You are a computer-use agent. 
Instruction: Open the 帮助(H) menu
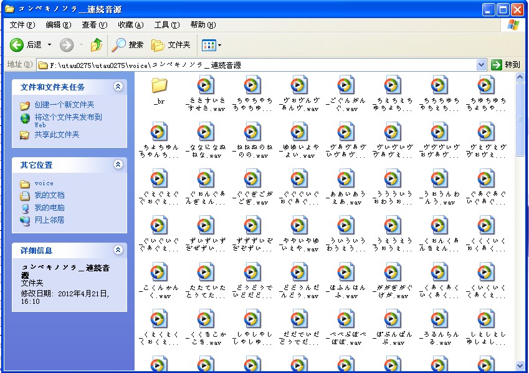click(203, 25)
